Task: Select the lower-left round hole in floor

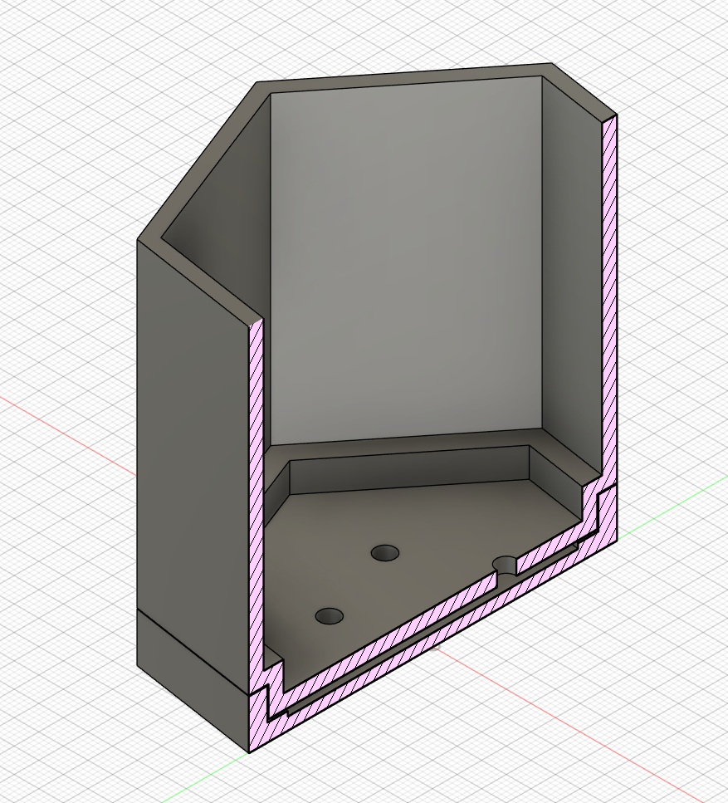Action: coord(330,616)
